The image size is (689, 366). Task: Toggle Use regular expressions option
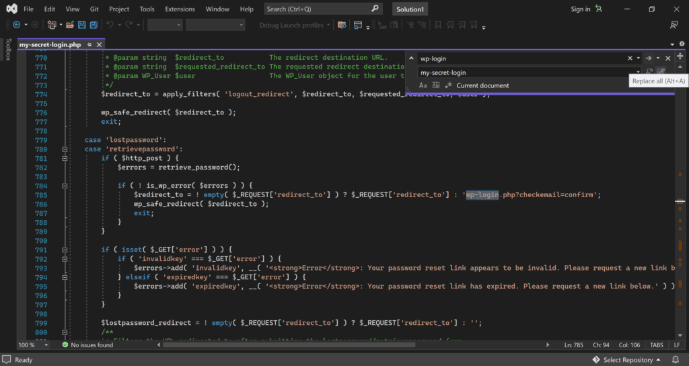coord(449,85)
